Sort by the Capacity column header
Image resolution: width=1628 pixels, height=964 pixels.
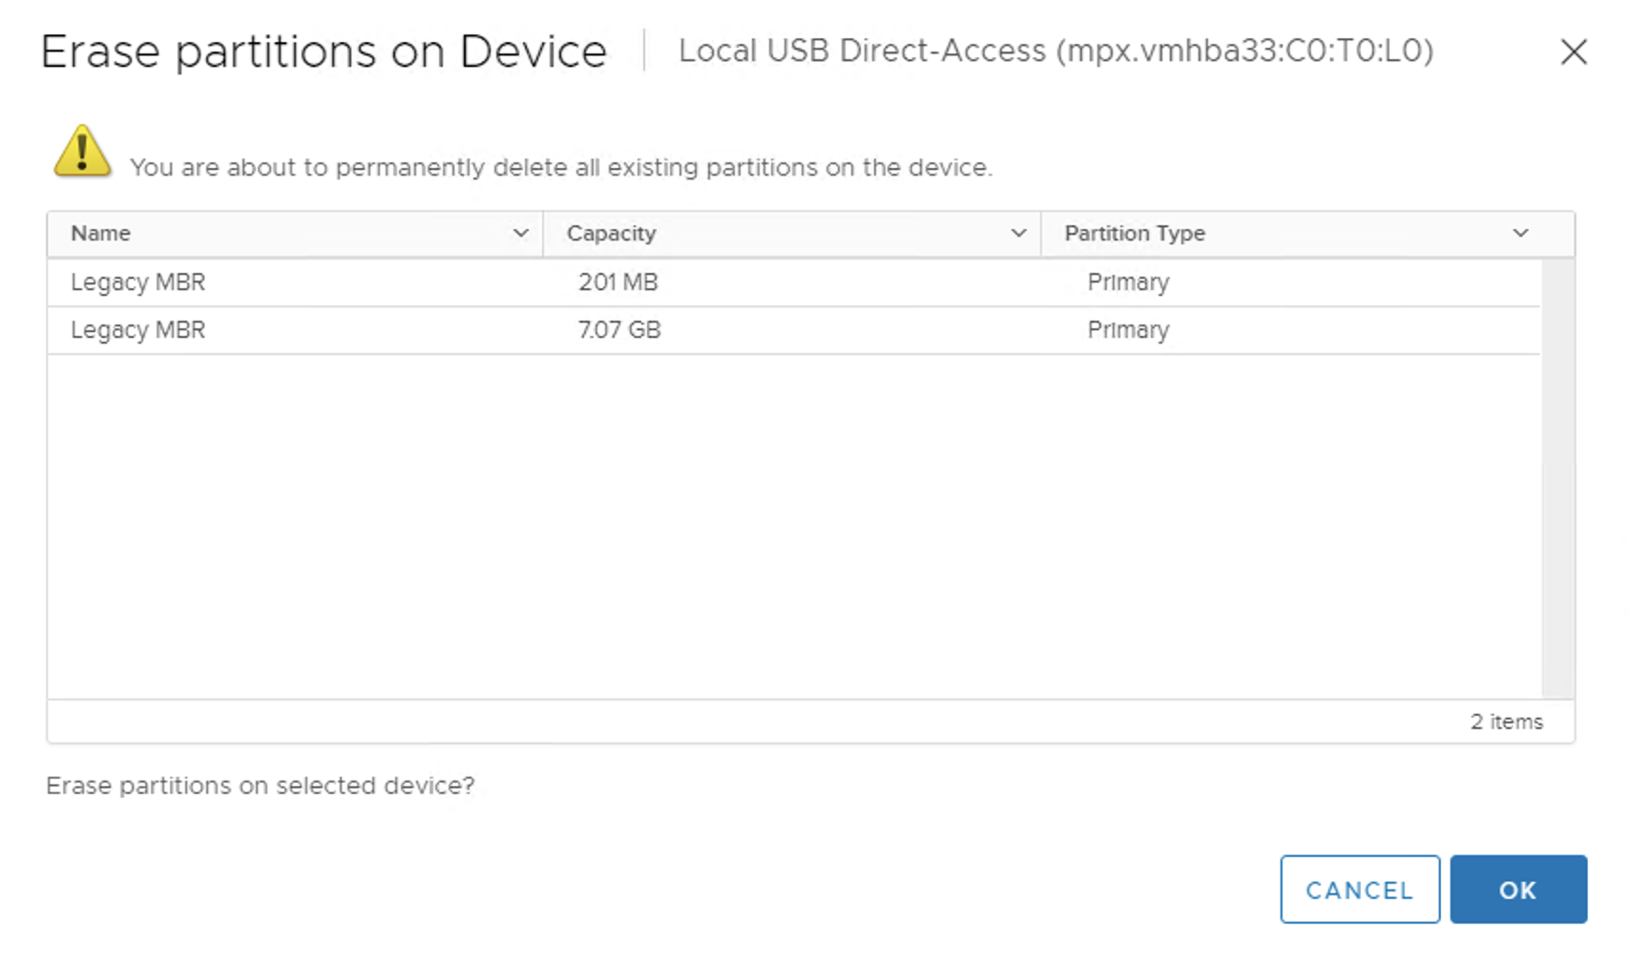coord(612,234)
